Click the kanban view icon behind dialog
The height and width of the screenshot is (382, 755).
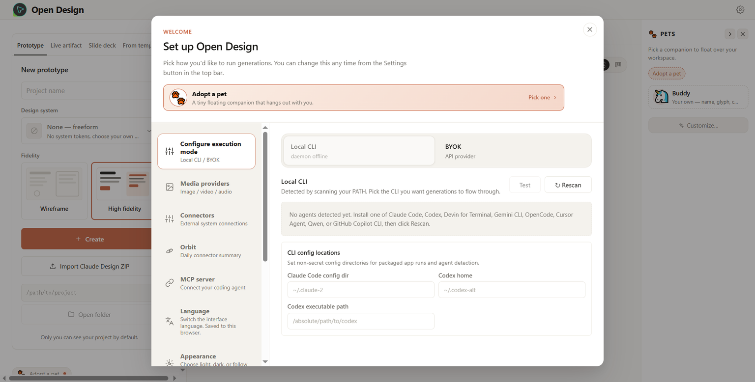point(618,64)
